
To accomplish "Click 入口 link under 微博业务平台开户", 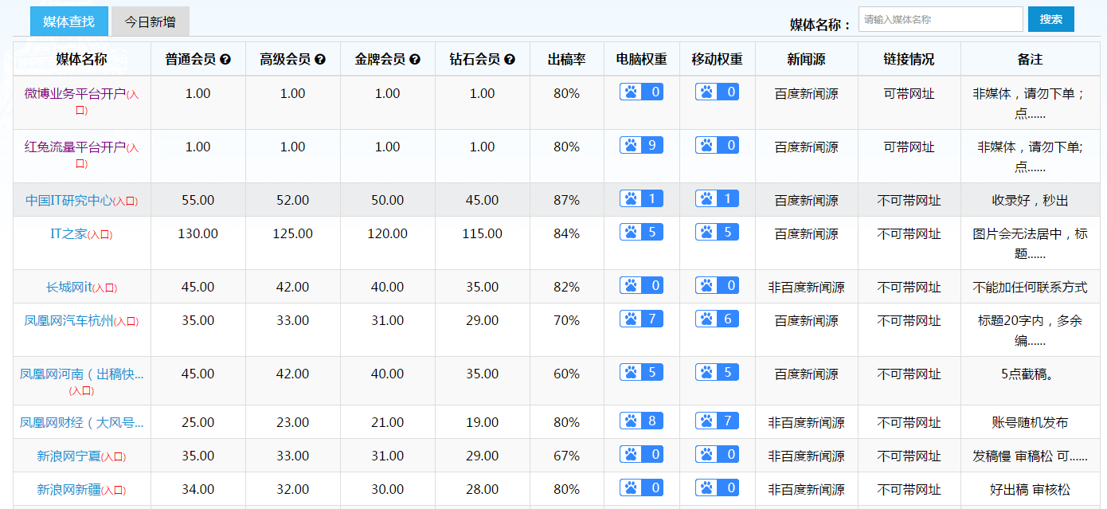I will 81,110.
